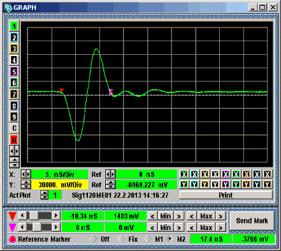Click magenta marker scrollbar left arrow
The image size is (281, 251).
click(22, 227)
